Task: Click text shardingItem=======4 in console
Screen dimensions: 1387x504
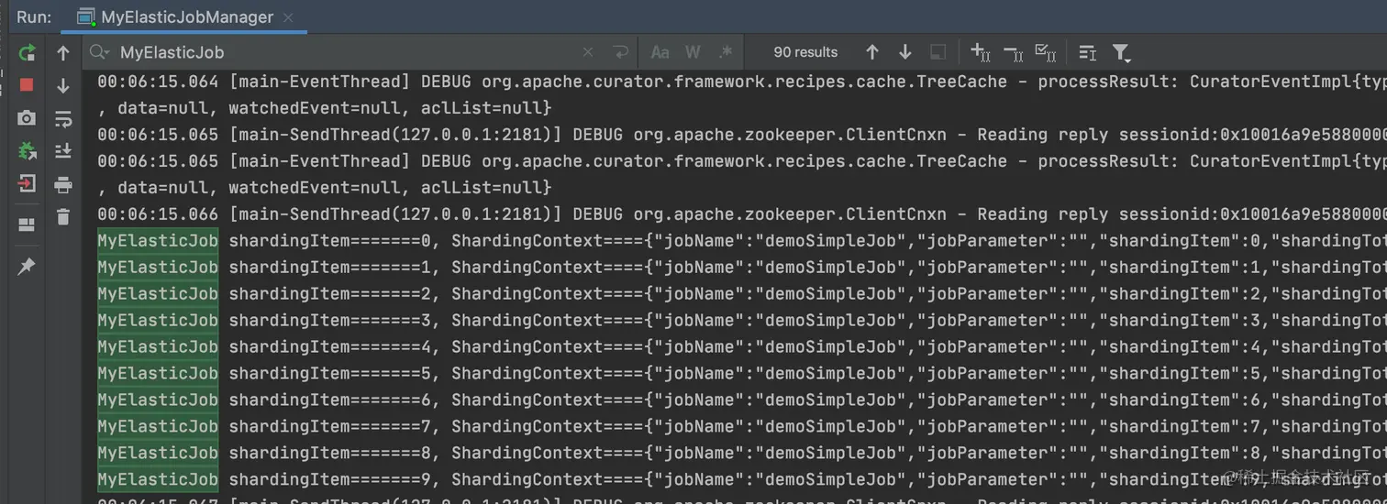Action: pyautogui.click(x=335, y=347)
